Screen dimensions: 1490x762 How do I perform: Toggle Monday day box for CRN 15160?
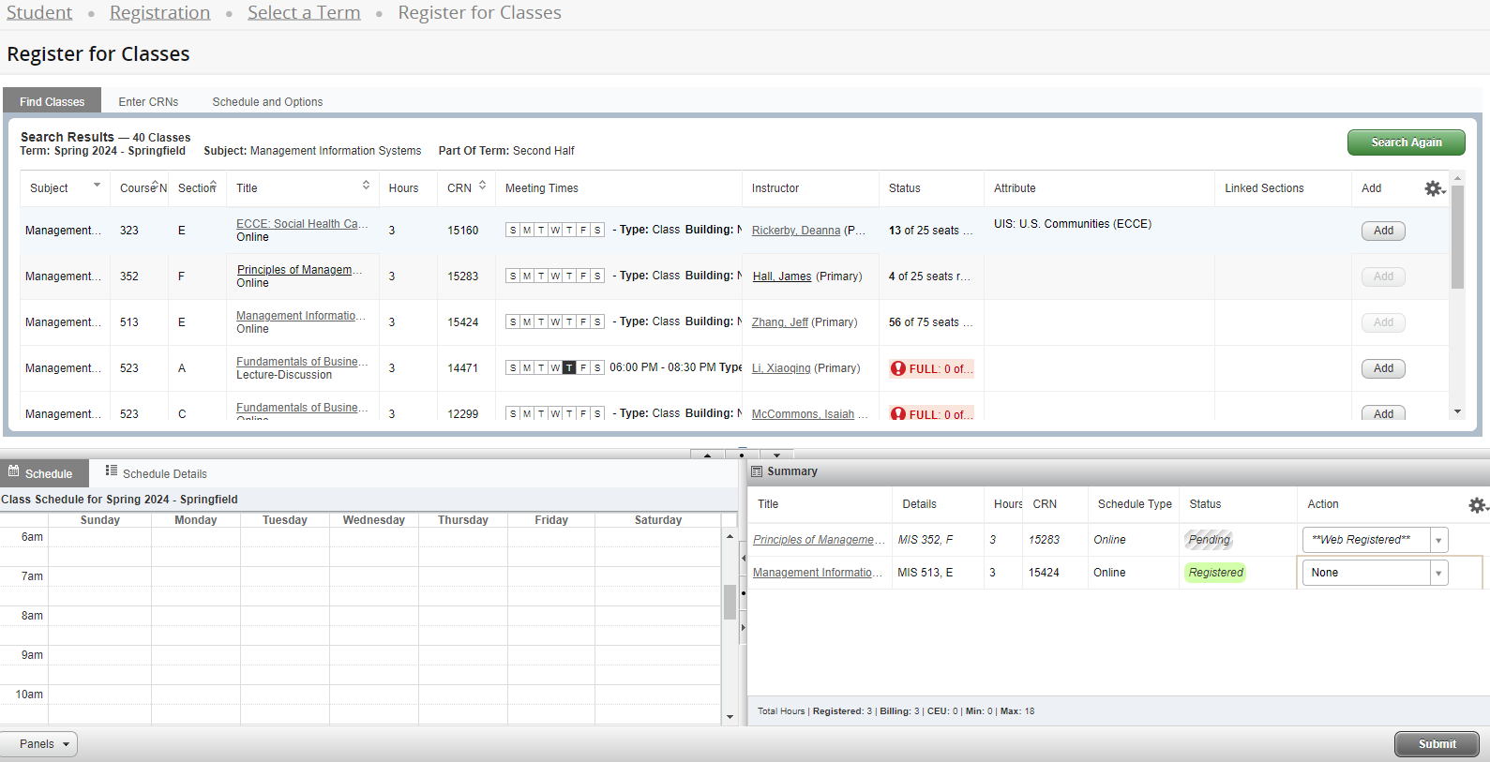tap(527, 231)
